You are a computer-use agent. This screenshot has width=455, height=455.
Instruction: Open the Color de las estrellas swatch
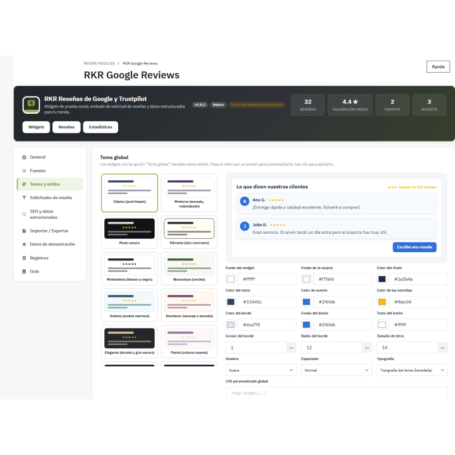(382, 302)
